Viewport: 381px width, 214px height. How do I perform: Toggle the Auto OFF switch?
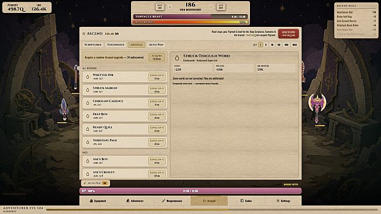pos(221,7)
